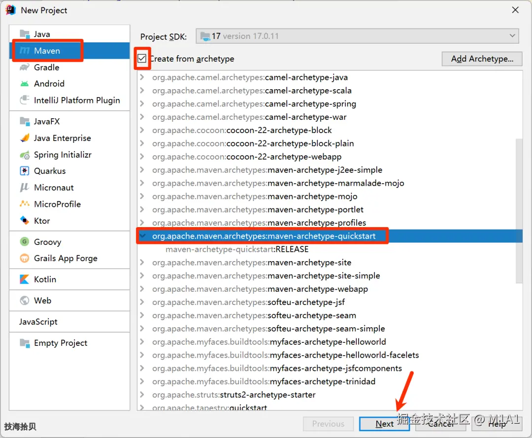The height and width of the screenshot is (438, 532).
Task: Click the Kotlin K icon
Action: [x=25, y=279]
